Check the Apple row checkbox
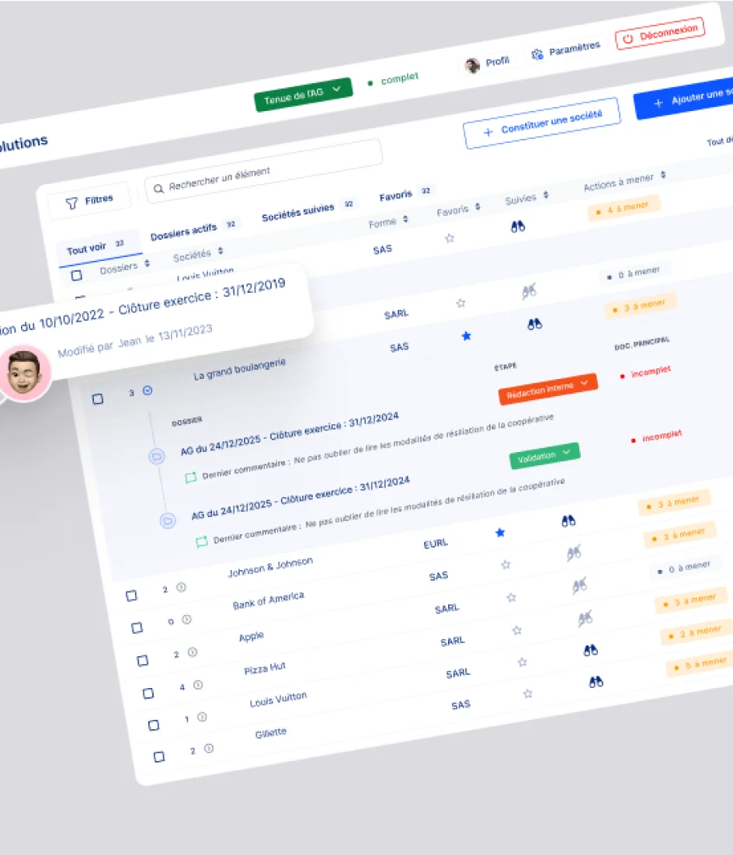733x855 pixels. (142, 660)
